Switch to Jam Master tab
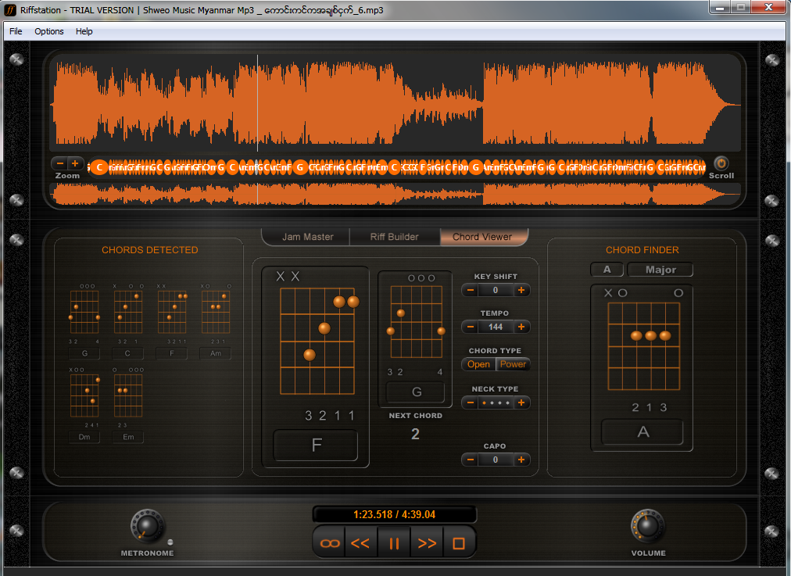Image resolution: width=791 pixels, height=576 pixels. tap(307, 237)
